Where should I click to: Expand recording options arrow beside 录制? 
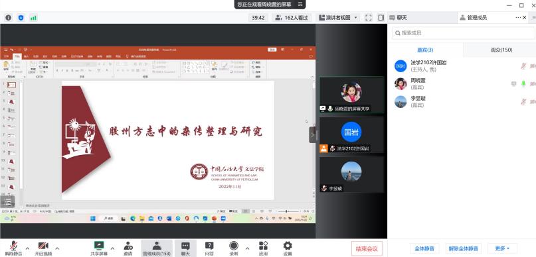(247, 248)
